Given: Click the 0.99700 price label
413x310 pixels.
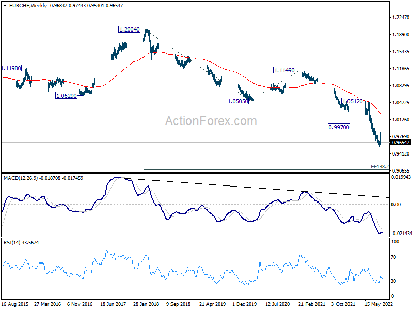Looking at the screenshot, I should (339, 127).
